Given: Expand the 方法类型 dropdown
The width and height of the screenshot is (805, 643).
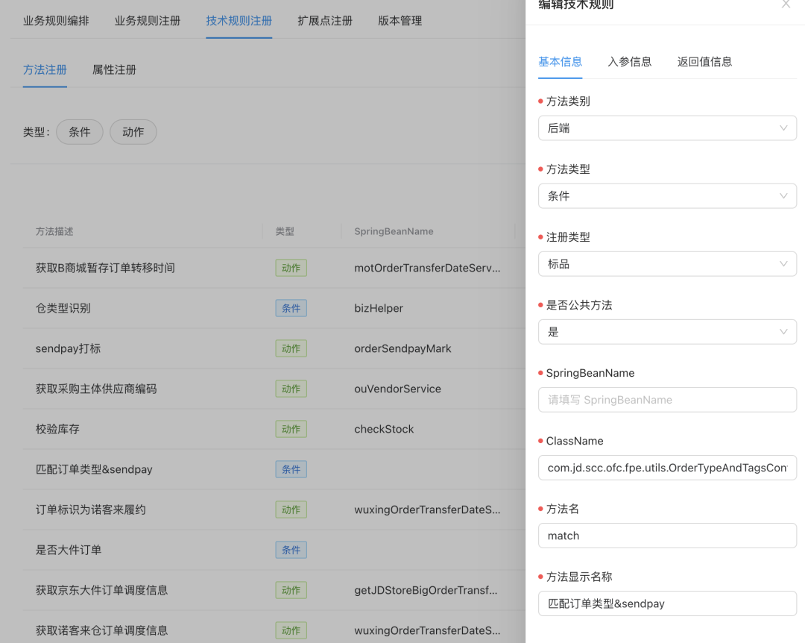Looking at the screenshot, I should (x=667, y=195).
